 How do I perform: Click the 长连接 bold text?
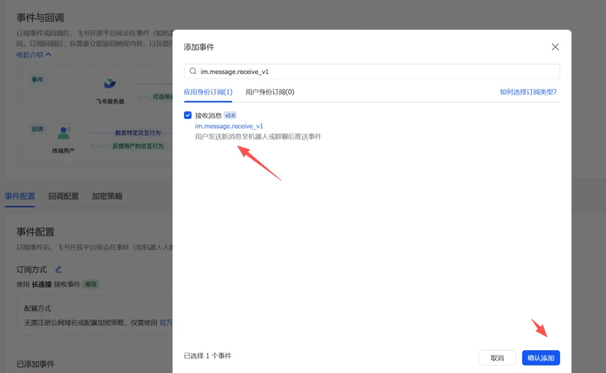point(42,284)
